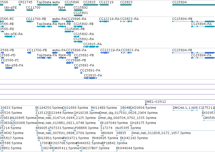Select EST EK044044.5prime
This screenshot has height=152, width=215.
117,151
